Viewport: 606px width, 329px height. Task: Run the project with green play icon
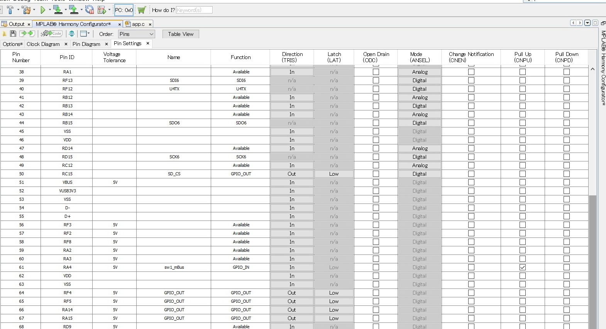pos(43,10)
